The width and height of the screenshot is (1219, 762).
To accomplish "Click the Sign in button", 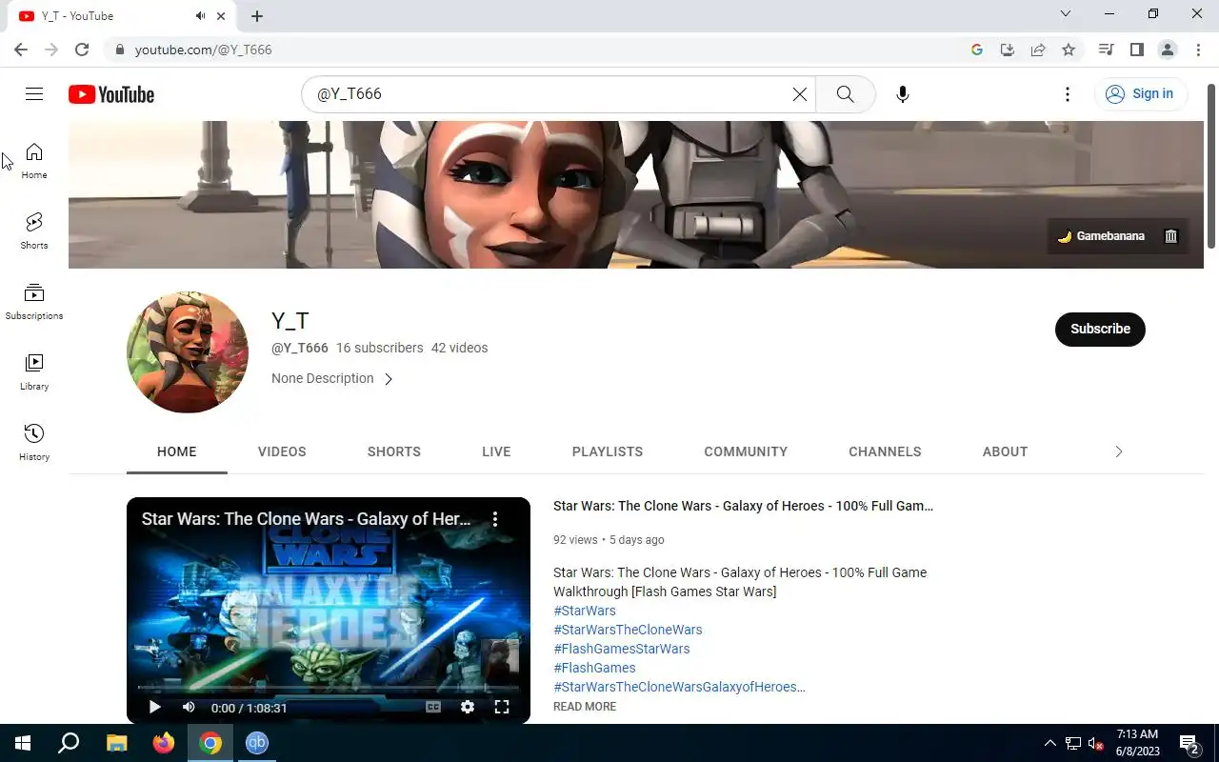I will [1140, 93].
